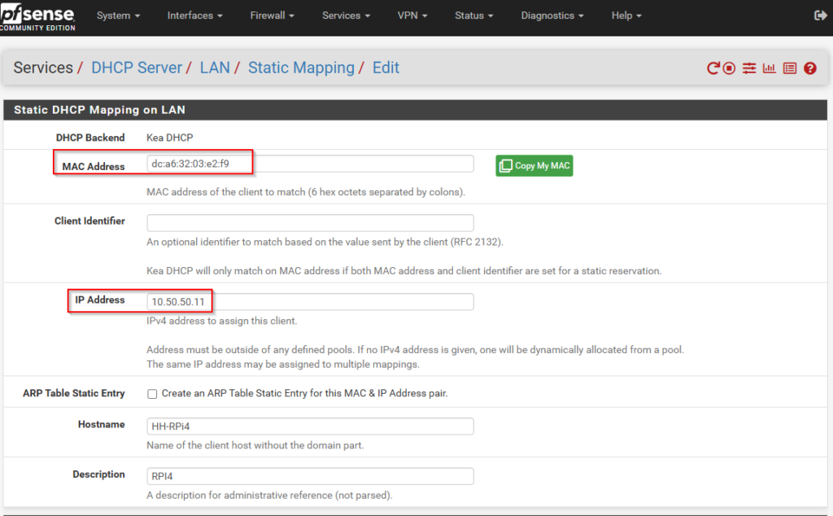
Task: Open the Firewall dropdown menu
Action: click(272, 15)
